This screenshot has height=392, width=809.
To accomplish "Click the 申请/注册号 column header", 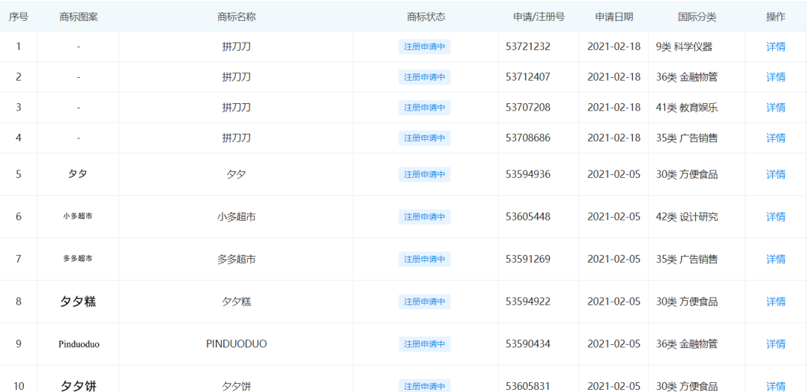I will [539, 17].
